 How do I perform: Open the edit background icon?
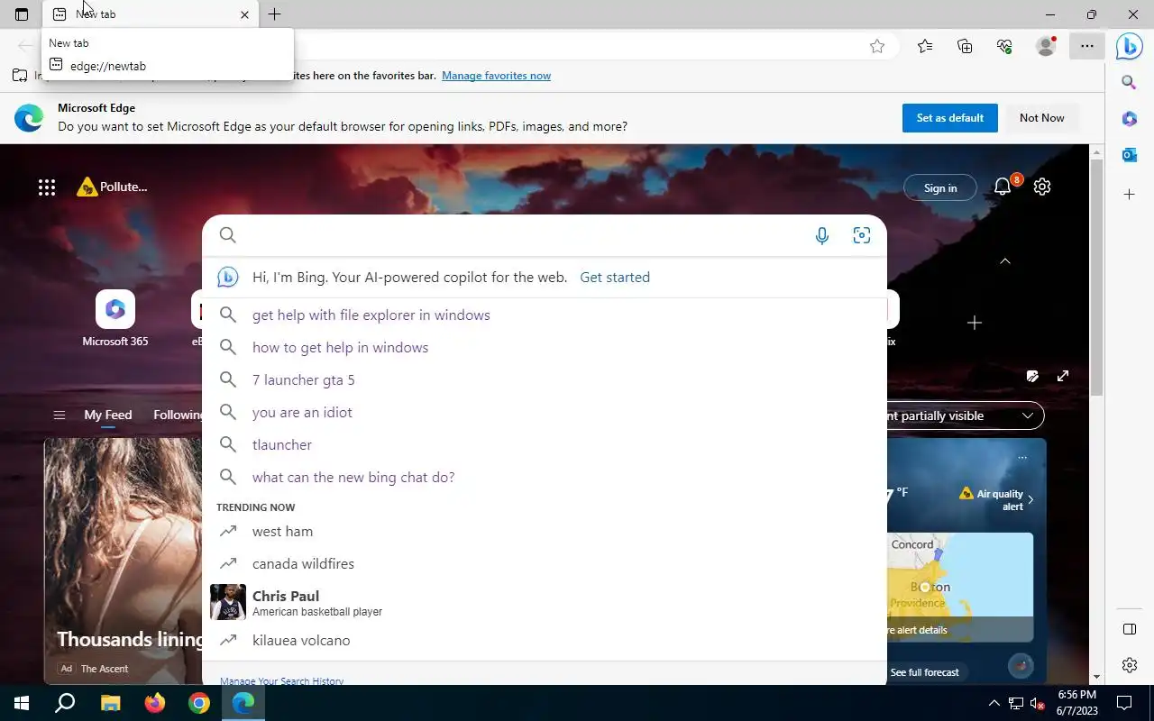[x=1032, y=376]
